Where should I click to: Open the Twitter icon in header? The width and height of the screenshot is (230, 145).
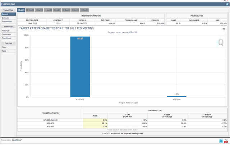(227, 4)
